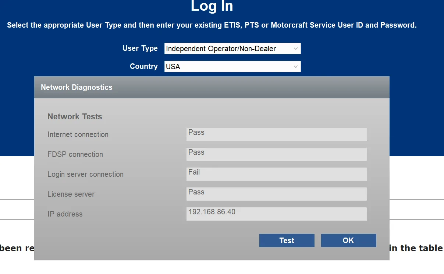The height and width of the screenshot is (274, 444).
Task: Open the User Type dropdown
Action: click(x=232, y=48)
